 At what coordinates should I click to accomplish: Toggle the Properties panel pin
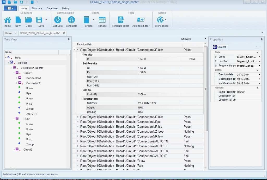pyautogui.click(x=262, y=39)
